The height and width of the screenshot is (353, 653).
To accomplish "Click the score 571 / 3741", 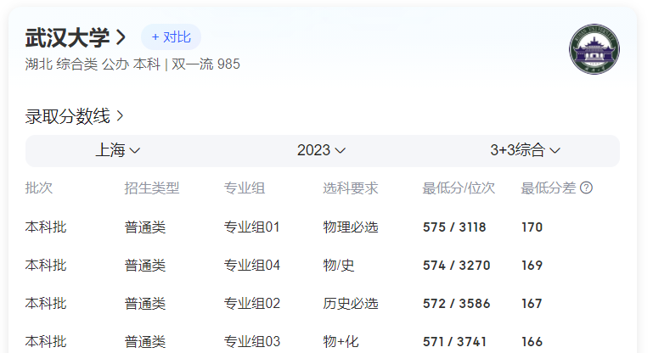I will [x=454, y=342].
